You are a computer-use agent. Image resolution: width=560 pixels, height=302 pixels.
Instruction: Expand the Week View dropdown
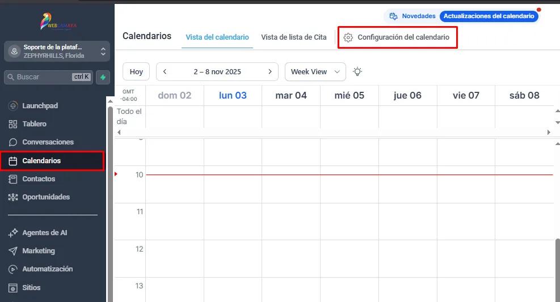pos(315,71)
